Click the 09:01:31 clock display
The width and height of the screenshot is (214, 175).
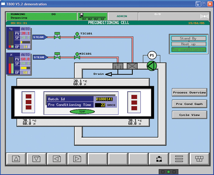[x=19, y=23]
